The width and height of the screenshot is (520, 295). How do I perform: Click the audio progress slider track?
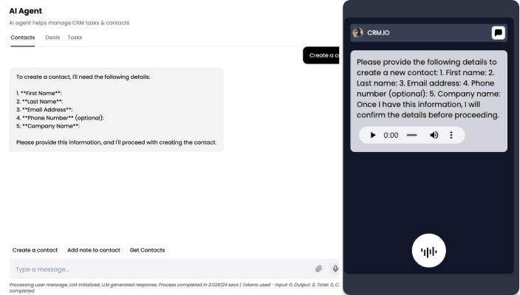tap(412, 135)
